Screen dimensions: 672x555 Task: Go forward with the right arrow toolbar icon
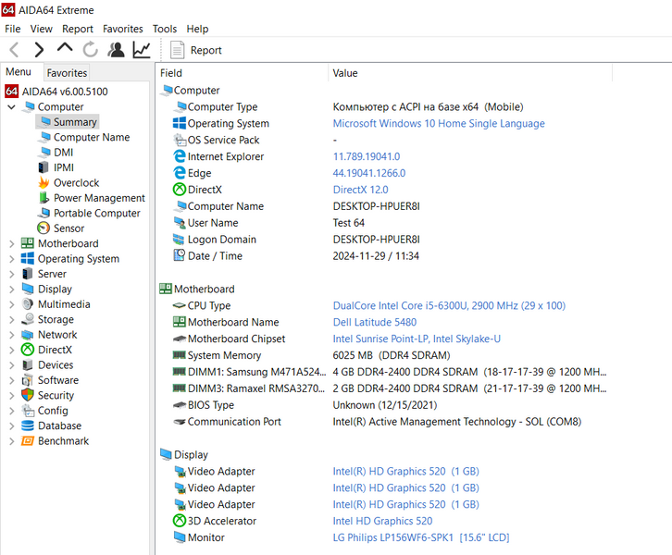tap(39, 50)
